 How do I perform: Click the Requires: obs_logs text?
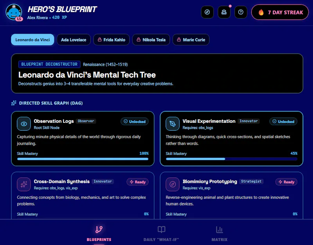click(198, 128)
